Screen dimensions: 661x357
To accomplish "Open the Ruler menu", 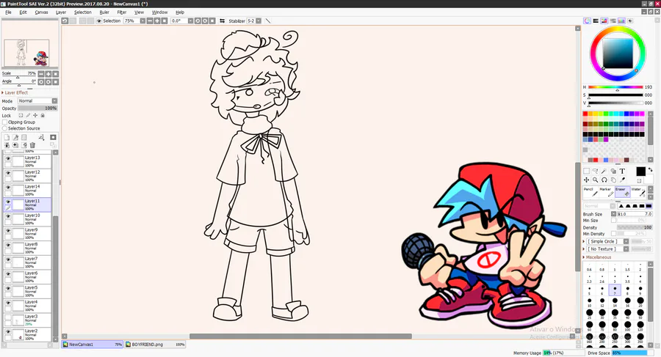I will click(104, 12).
